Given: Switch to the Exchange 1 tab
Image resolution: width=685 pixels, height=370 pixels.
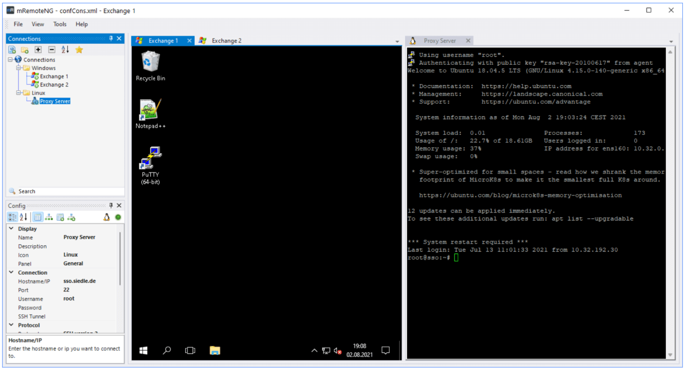Looking at the screenshot, I should pyautogui.click(x=163, y=41).
